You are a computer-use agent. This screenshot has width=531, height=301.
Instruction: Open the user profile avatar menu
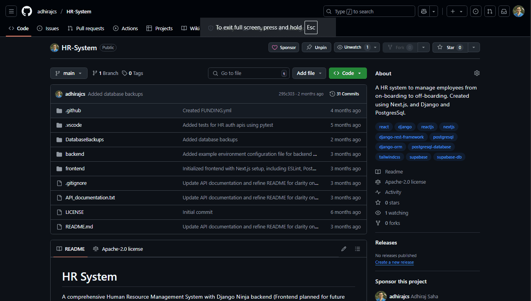click(x=518, y=11)
